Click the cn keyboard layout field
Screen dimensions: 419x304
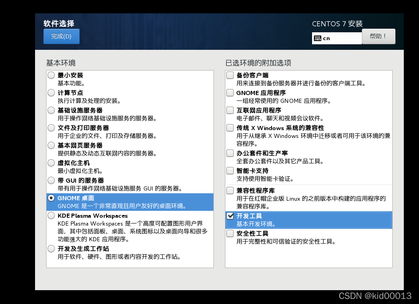[336, 38]
